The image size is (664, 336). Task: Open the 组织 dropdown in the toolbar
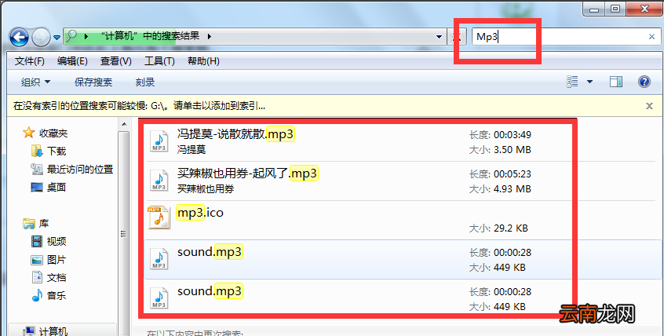[35, 82]
